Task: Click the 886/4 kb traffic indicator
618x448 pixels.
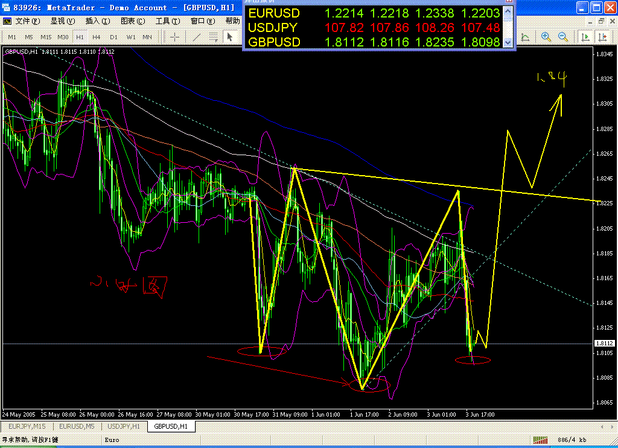Action: pyautogui.click(x=572, y=440)
